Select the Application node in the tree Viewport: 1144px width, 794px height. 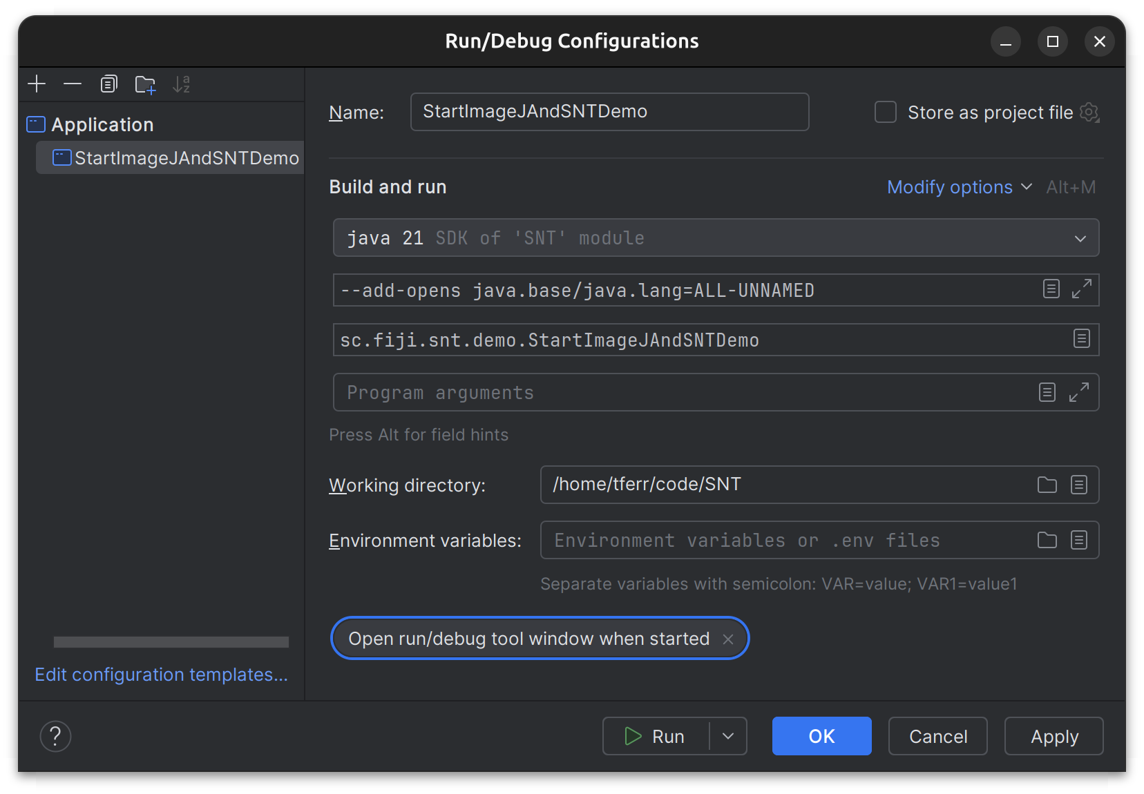(x=102, y=125)
